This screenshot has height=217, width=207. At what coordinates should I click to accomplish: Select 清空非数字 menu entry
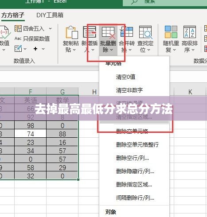(x=129, y=90)
